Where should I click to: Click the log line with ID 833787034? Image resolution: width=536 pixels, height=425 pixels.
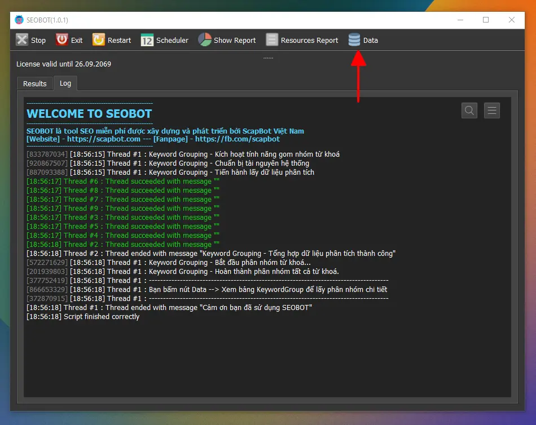pos(183,154)
